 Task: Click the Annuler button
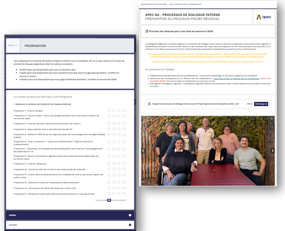(70, 225)
